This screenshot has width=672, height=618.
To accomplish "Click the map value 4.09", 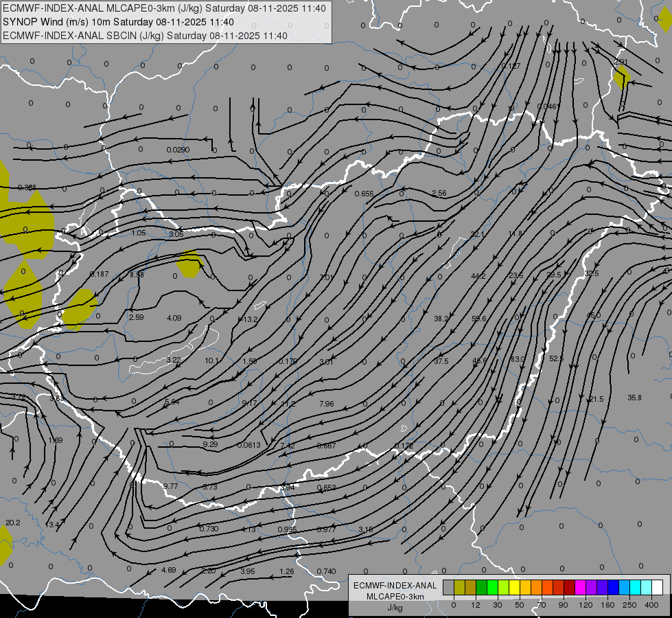I will (174, 318).
